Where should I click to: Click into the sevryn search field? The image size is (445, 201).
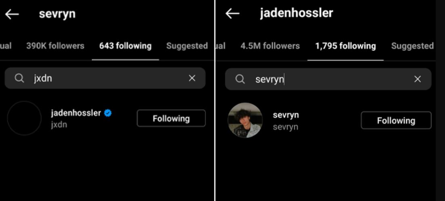pos(328,79)
